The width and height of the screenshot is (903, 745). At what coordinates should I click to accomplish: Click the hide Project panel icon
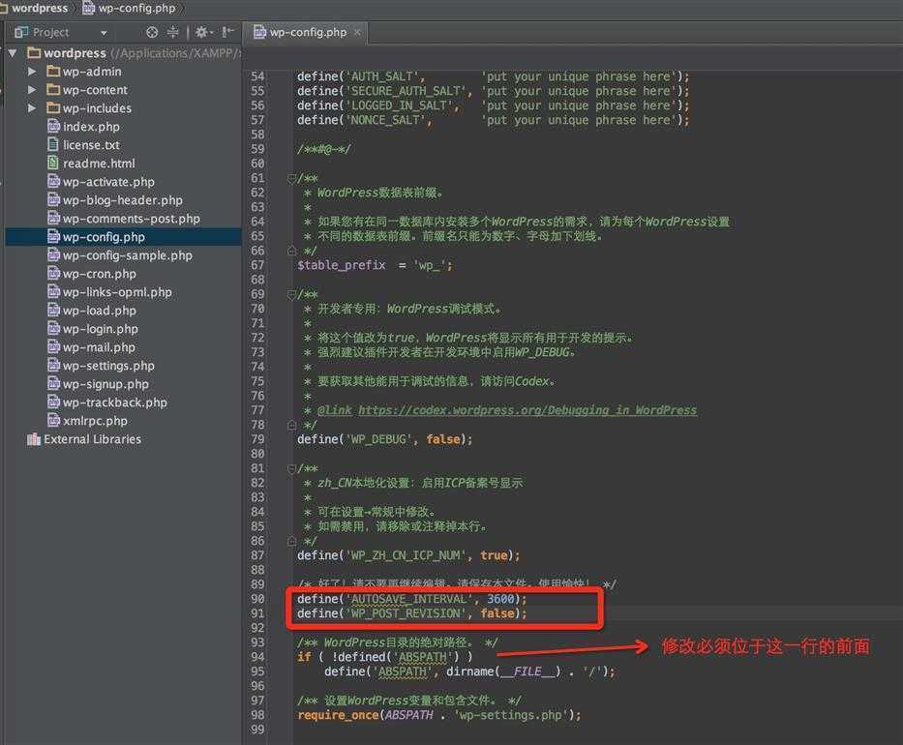click(x=227, y=32)
